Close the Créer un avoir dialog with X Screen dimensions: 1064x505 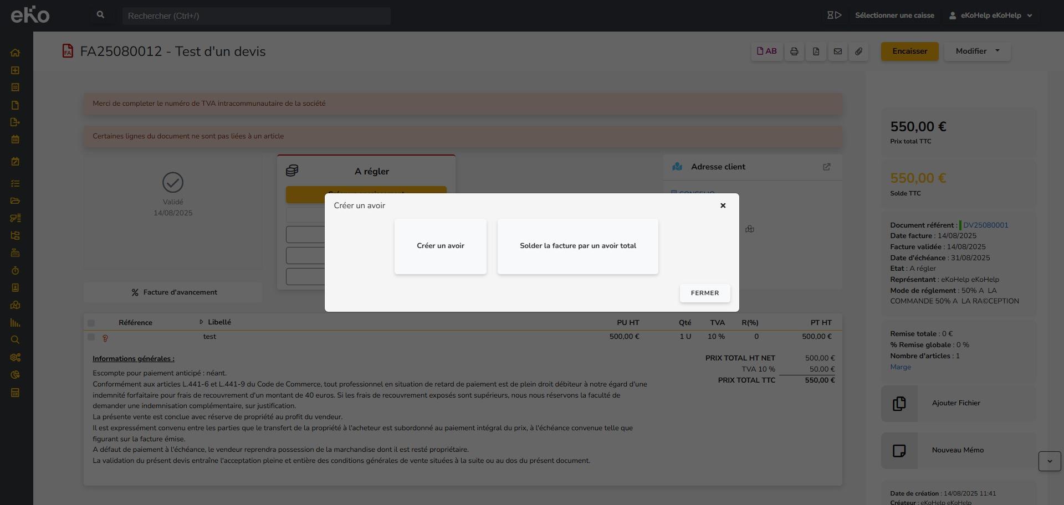coord(723,205)
